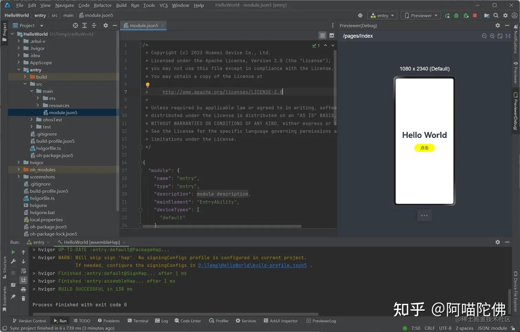
Task: Switch to the module.json5 editor tab
Action: click(x=143, y=25)
